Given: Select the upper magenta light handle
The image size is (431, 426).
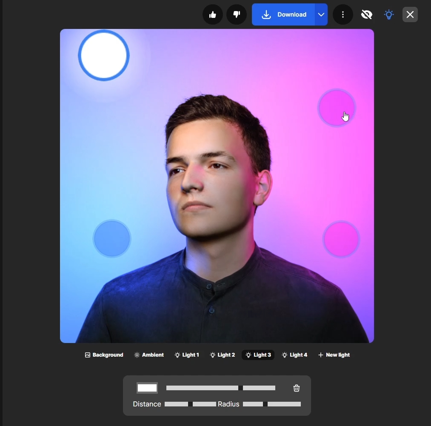Looking at the screenshot, I should pyautogui.click(x=337, y=108).
